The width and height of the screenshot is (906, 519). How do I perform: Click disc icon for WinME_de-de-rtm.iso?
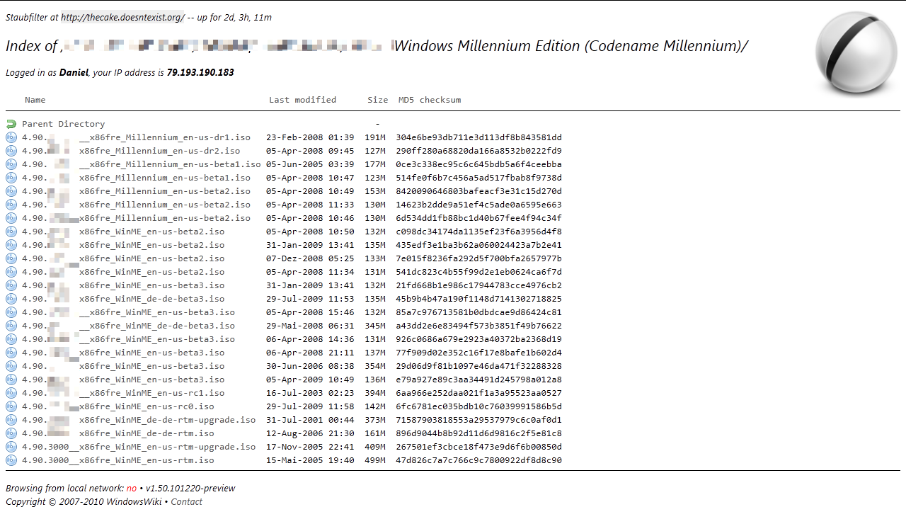coord(11,433)
